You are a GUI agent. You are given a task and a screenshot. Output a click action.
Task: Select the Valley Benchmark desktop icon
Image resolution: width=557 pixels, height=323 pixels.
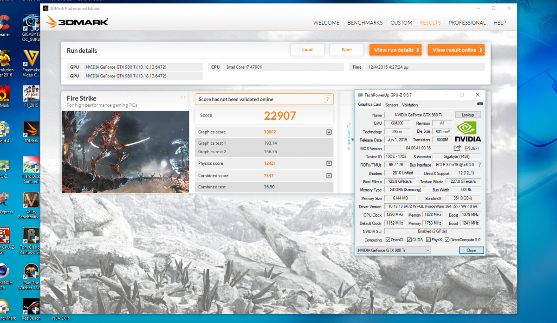coord(31,205)
